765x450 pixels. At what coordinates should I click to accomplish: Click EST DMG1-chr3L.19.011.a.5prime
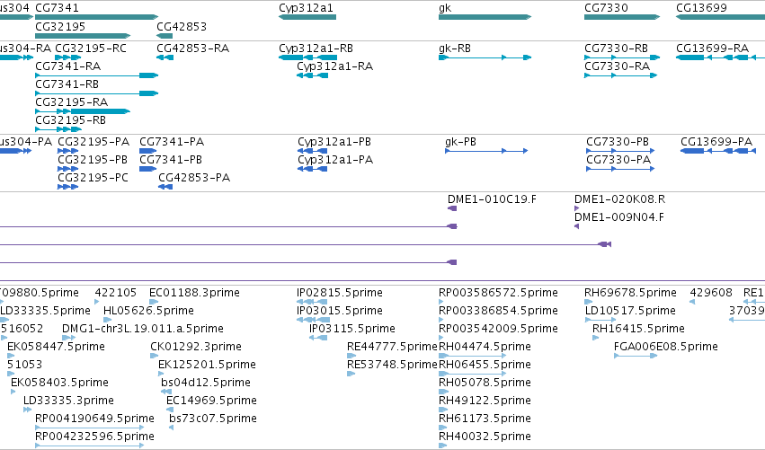(69, 338)
